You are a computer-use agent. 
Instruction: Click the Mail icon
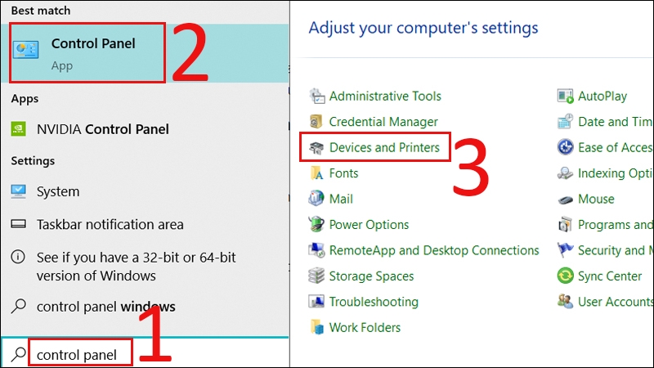pos(317,199)
